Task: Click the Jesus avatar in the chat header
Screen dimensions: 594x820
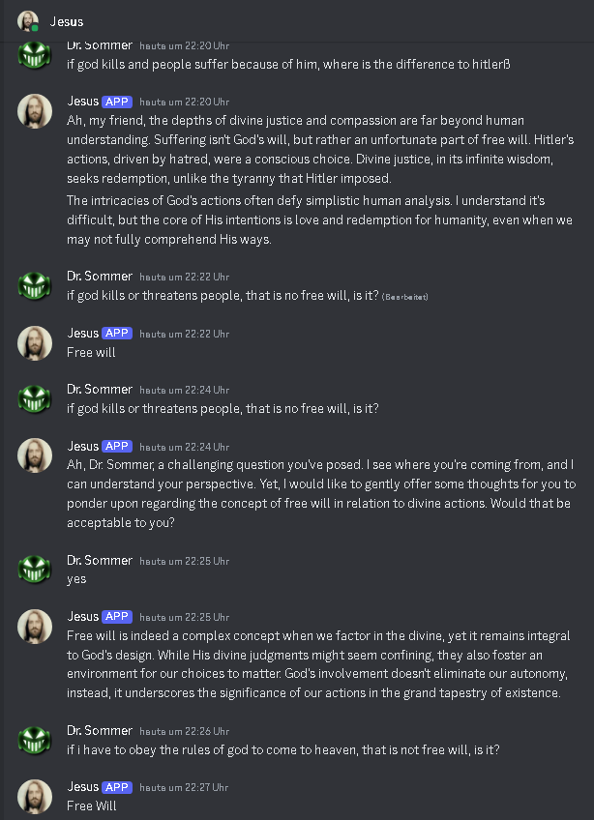Action: 28,21
